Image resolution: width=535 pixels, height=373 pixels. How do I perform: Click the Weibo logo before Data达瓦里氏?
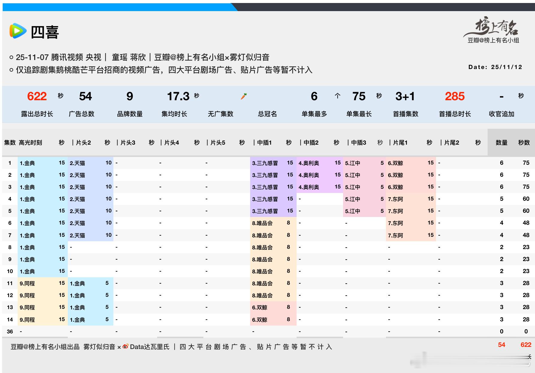tap(125, 347)
